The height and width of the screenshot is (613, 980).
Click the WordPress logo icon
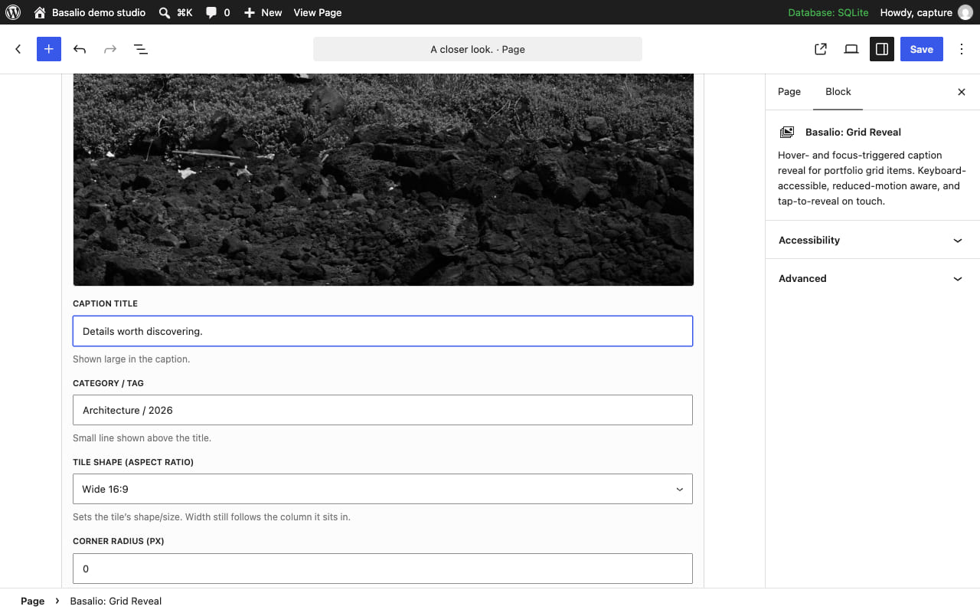point(13,12)
